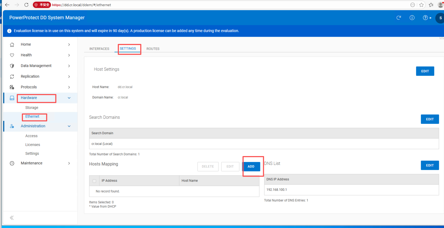Collapse the Administration section chevron
Image resolution: width=444 pixels, height=228 pixels.
[x=69, y=126]
